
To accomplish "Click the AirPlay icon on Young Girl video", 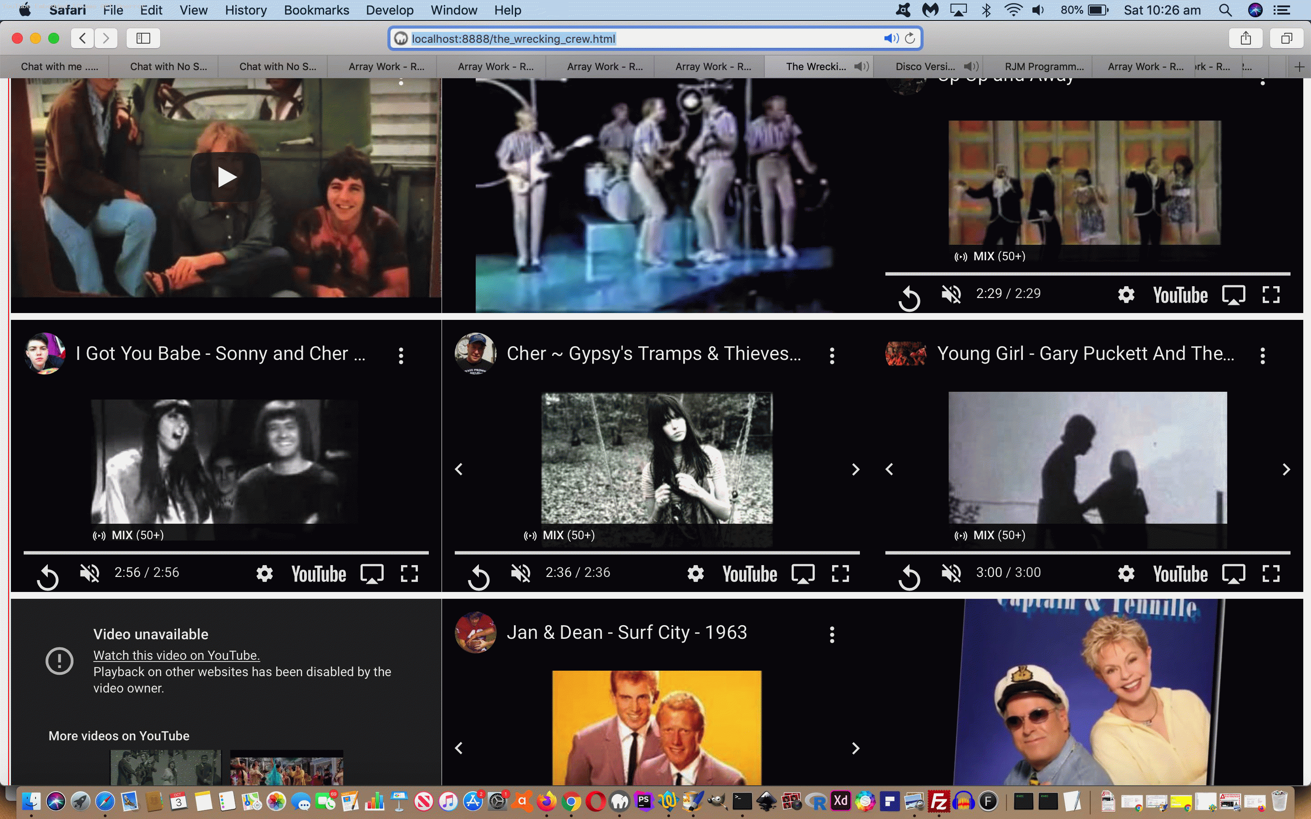I will pos(1233,573).
